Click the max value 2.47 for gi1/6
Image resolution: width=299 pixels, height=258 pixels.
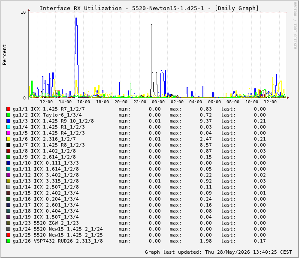[206, 139]
